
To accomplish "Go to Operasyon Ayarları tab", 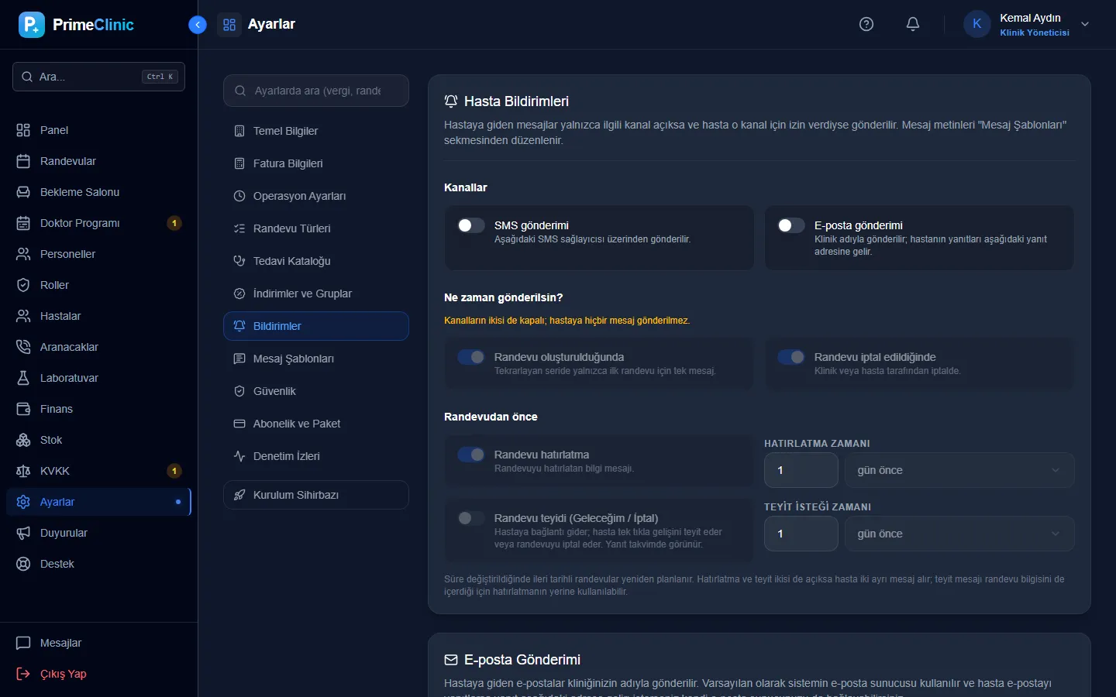I will tap(316, 196).
